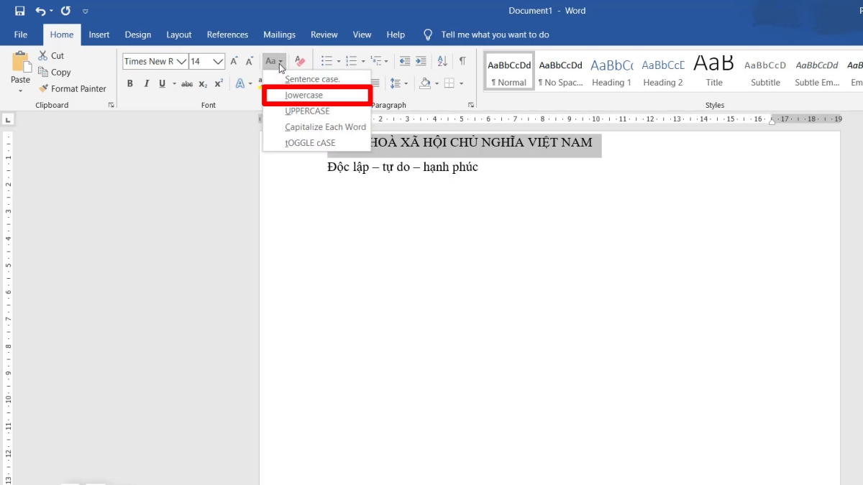Open the font name dropdown
The image size is (863, 485).
(182, 62)
